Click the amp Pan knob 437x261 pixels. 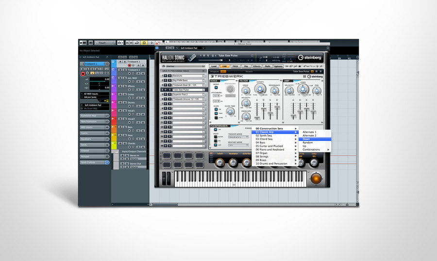coord(317,91)
